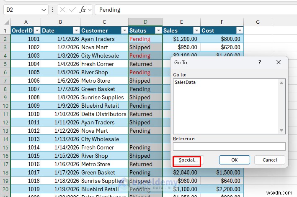Click the Go to list scroll up arrow

coord(282,83)
